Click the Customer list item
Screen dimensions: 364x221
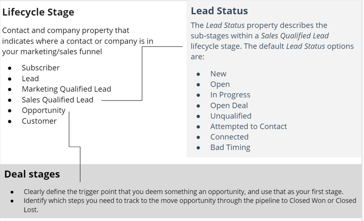pos(39,121)
